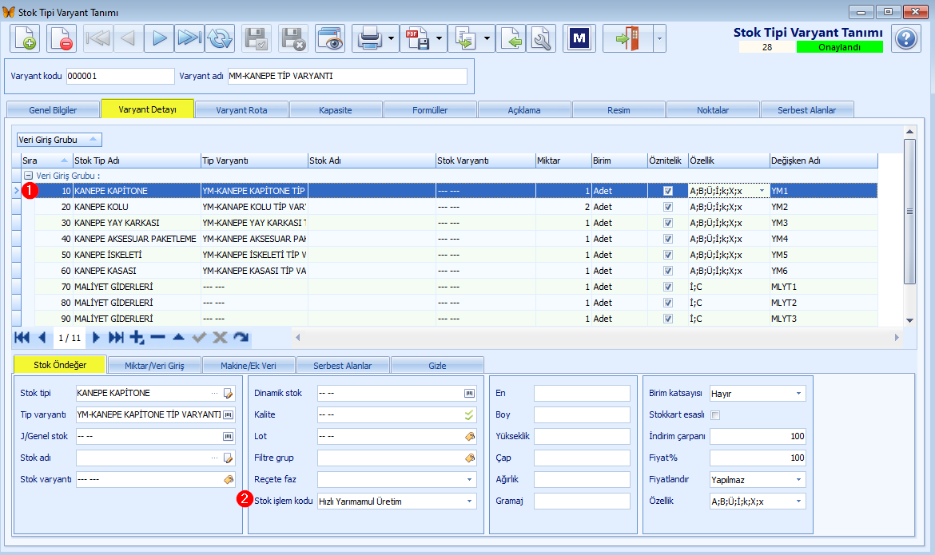Click the cancel save floppy icon with X
The height and width of the screenshot is (555, 935).
coord(293,39)
